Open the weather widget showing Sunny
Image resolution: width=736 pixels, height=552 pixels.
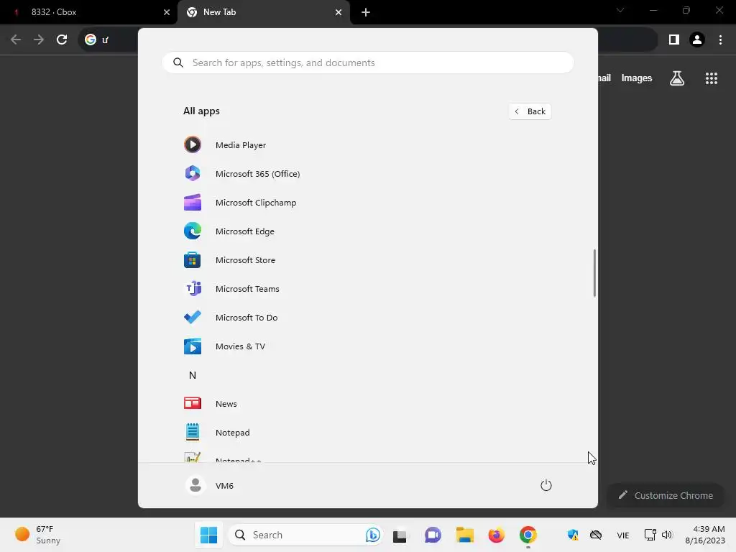pos(37,535)
